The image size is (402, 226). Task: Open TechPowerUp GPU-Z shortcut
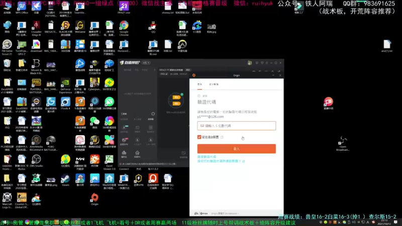22,47
